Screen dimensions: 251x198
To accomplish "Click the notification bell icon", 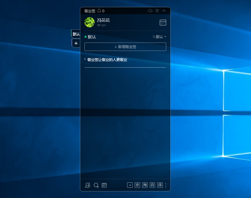I will pyautogui.click(x=99, y=11).
